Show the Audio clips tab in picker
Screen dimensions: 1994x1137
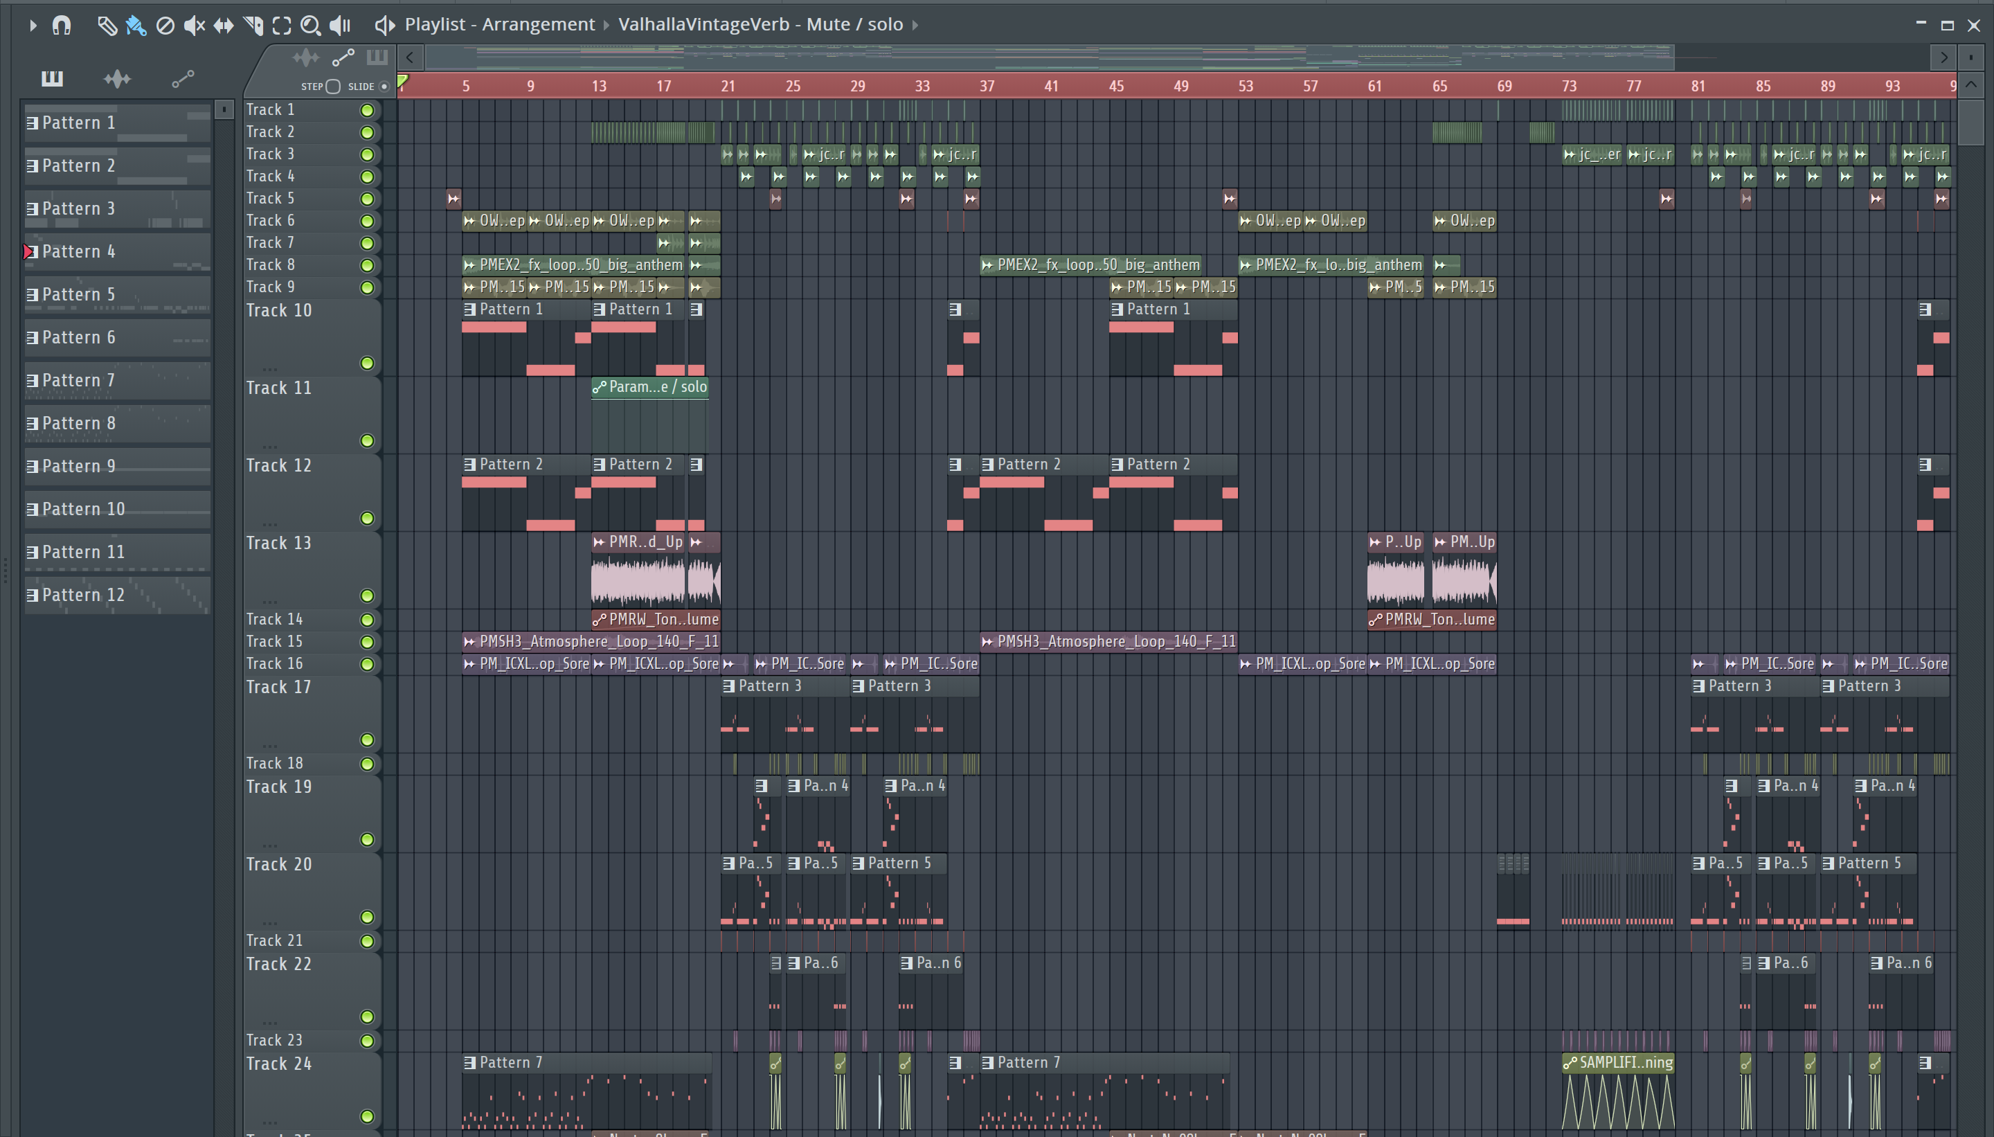pos(117,78)
